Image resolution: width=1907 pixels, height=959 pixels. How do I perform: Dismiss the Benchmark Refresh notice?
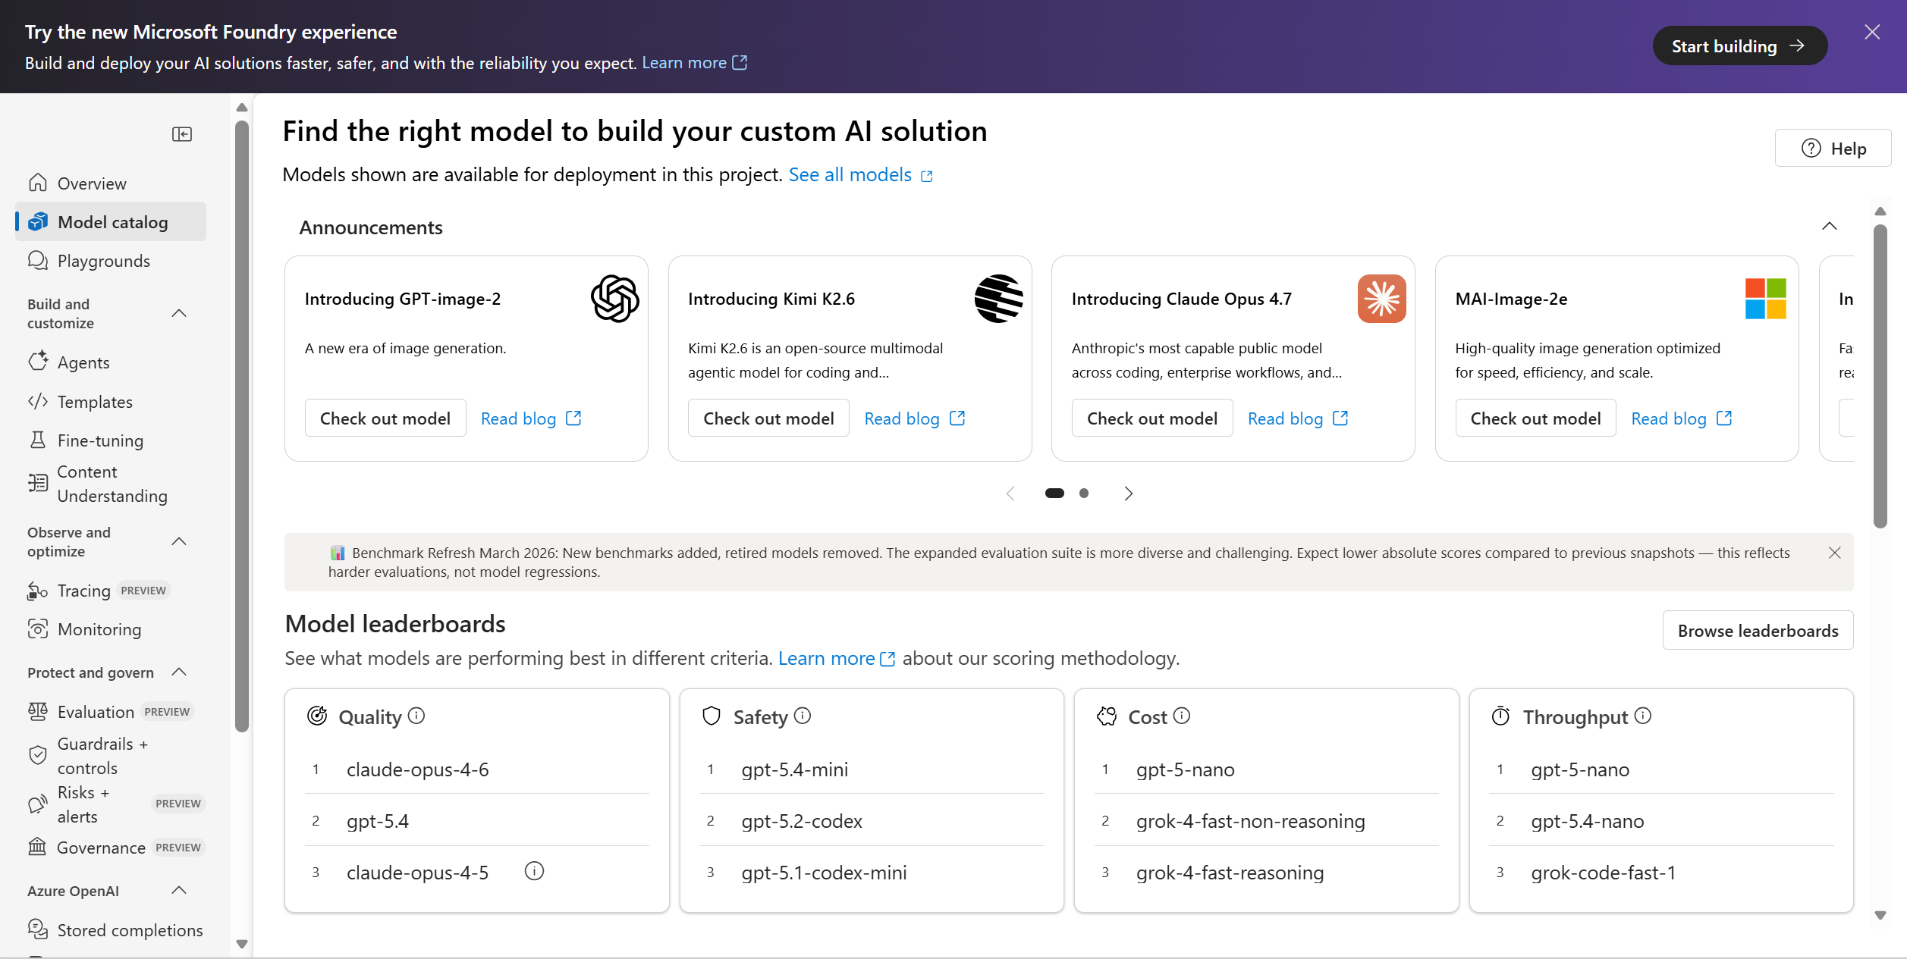pos(1835,553)
